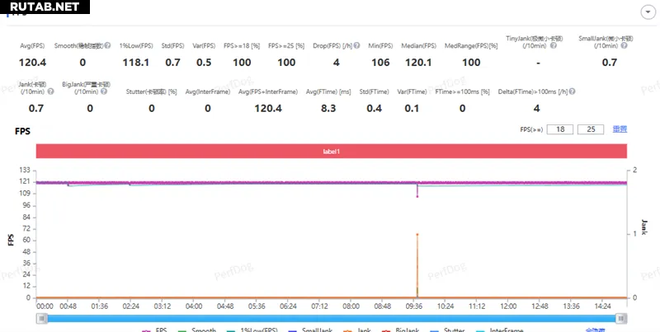Click the right handle of the timeline range slider
660x332 pixels.
point(620,316)
